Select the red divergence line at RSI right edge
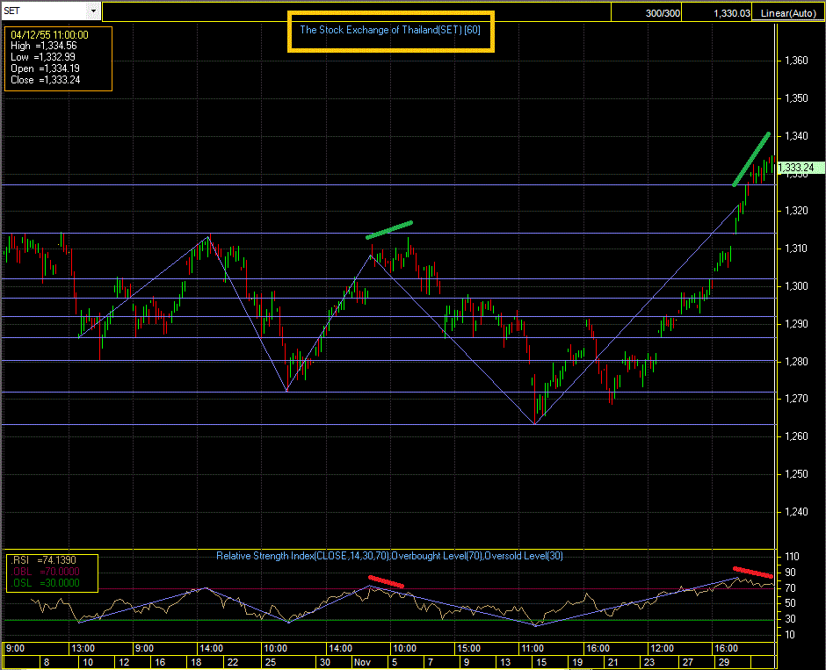The image size is (826, 670). click(754, 575)
